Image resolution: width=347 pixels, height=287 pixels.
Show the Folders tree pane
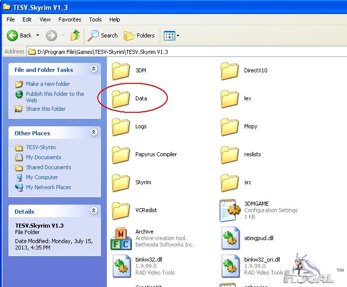tap(139, 35)
